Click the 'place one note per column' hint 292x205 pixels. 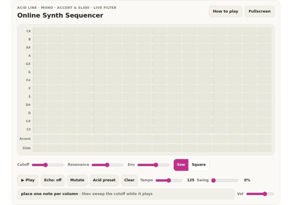pyautogui.click(x=49, y=194)
